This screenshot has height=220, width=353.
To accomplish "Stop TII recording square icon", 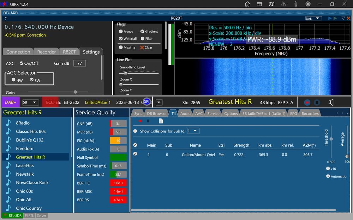I will [148, 121].
